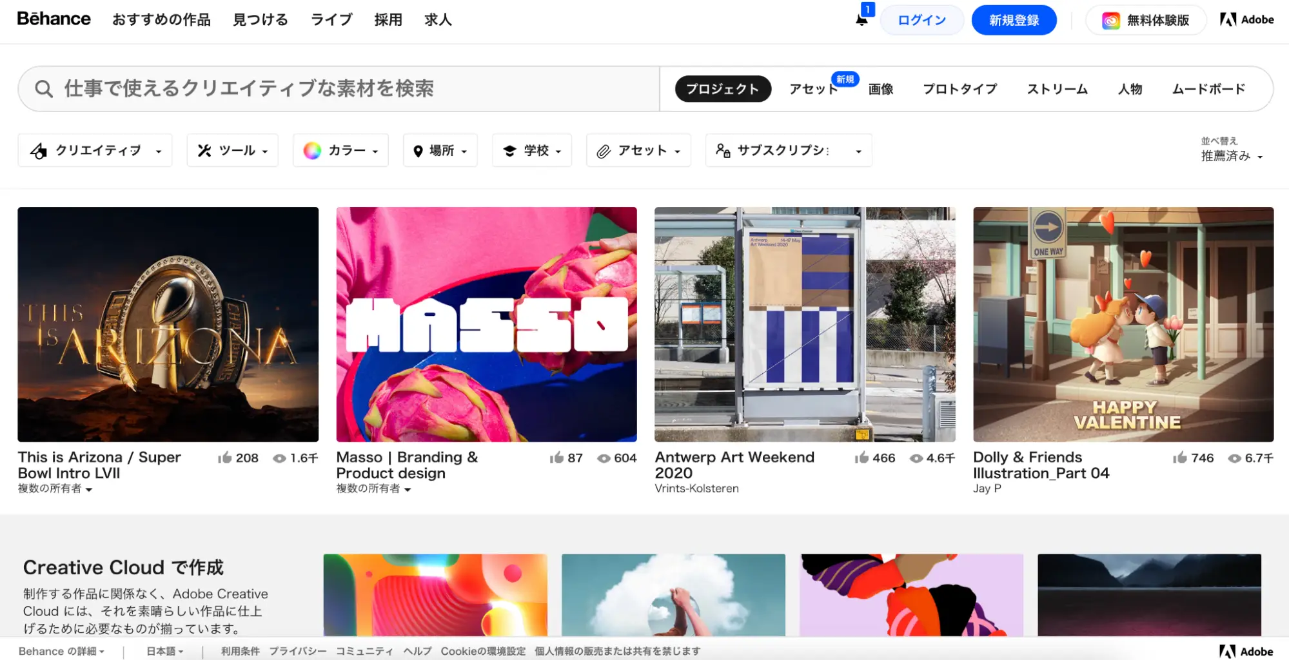This screenshot has width=1289, height=660.
Task: Click 個人情報の販売または共有を禁じます link
Action: point(617,651)
